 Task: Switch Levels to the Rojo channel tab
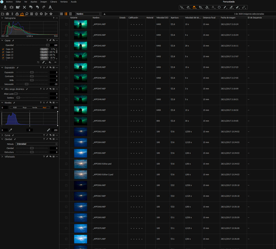(x=24, y=108)
